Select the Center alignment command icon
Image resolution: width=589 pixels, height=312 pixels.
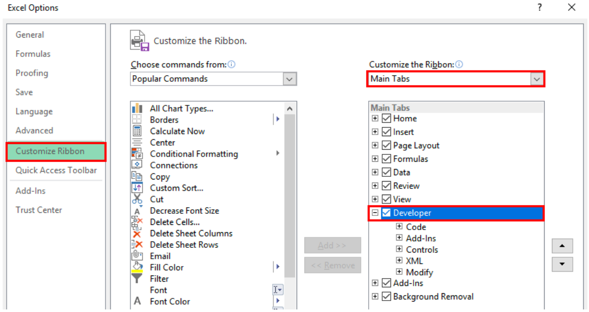coord(137,142)
